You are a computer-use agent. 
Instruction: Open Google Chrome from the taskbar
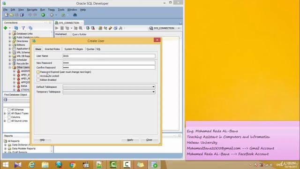(x=72, y=165)
